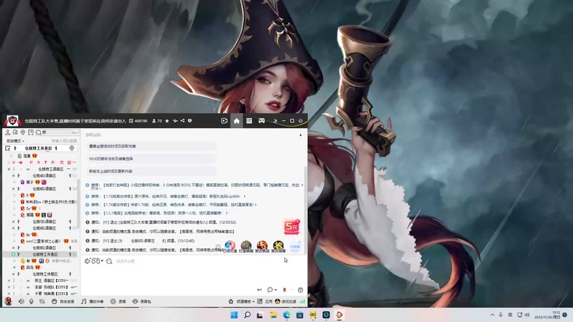
Task: Click the channel logo avatar
Action: (12, 121)
